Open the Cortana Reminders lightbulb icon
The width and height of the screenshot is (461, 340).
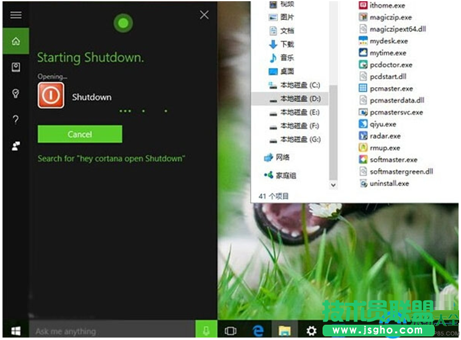tap(16, 93)
